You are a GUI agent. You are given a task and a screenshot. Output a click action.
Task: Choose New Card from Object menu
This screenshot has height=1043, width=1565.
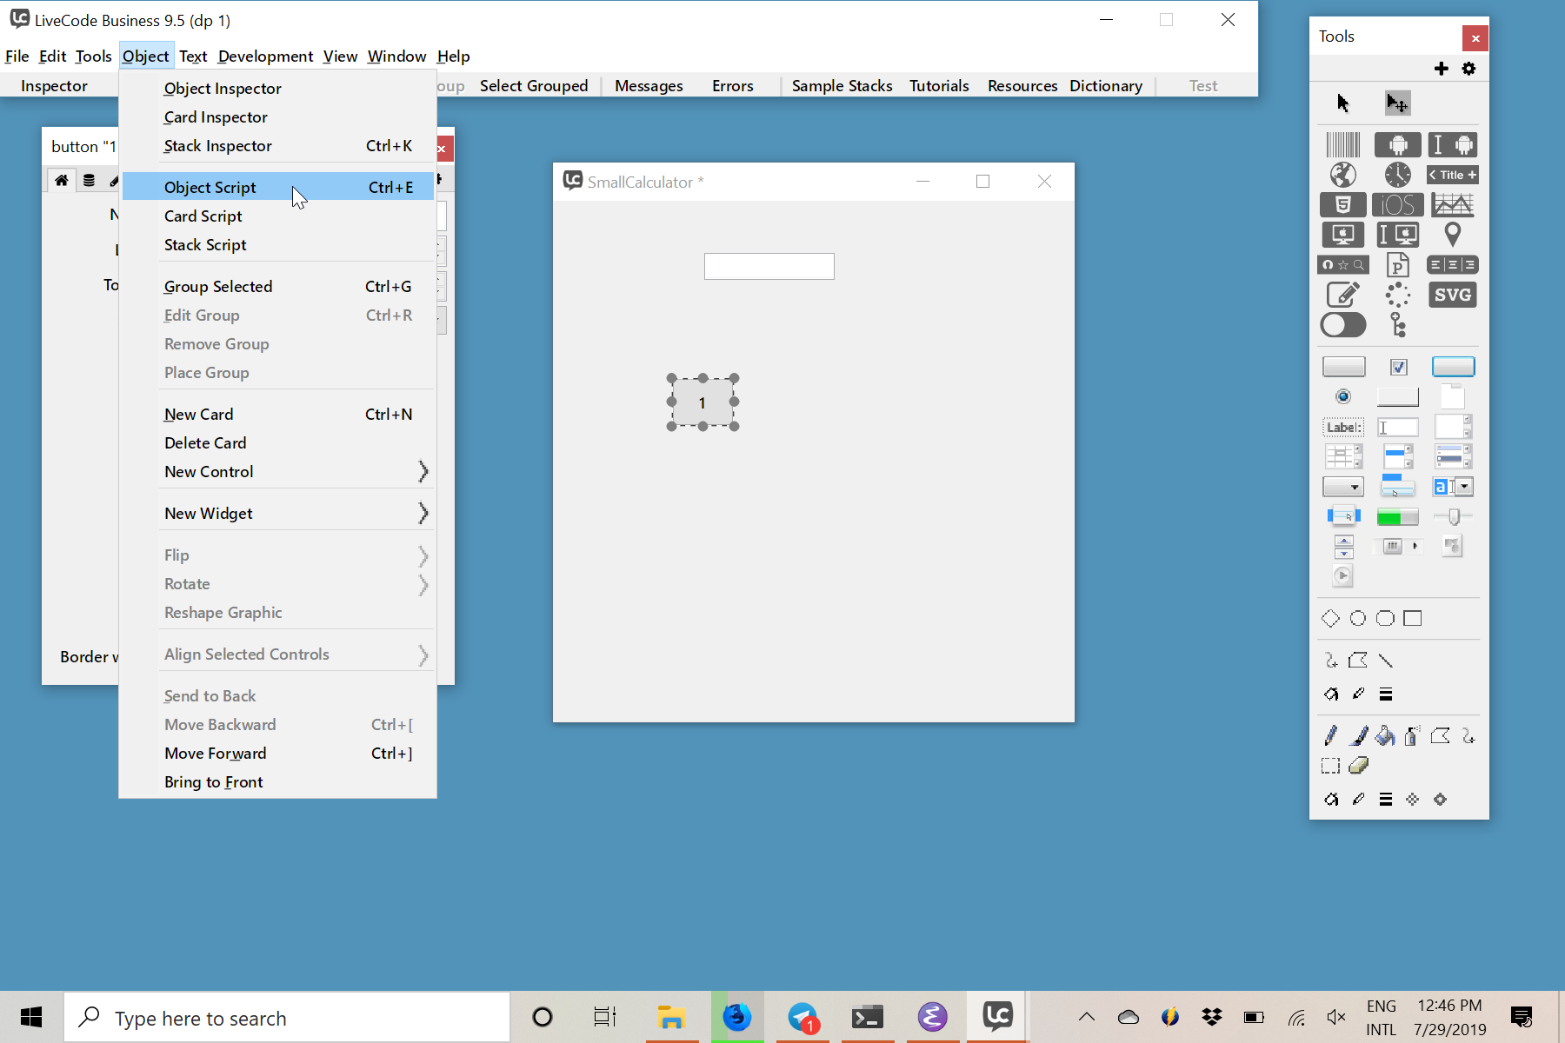tap(278, 414)
